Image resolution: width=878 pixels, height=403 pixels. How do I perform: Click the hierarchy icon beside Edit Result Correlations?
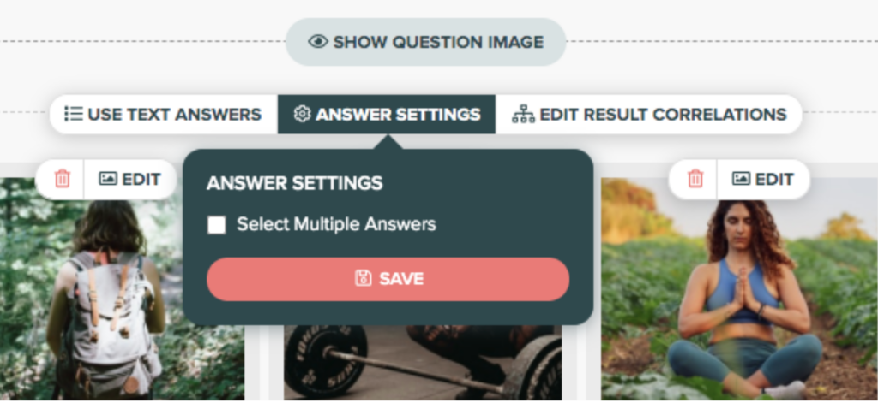tap(523, 114)
